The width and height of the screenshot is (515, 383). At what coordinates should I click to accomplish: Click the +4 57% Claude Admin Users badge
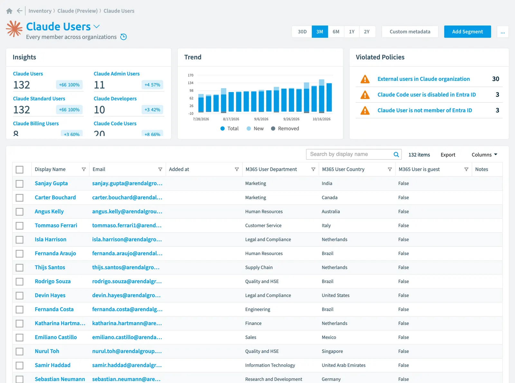(152, 85)
